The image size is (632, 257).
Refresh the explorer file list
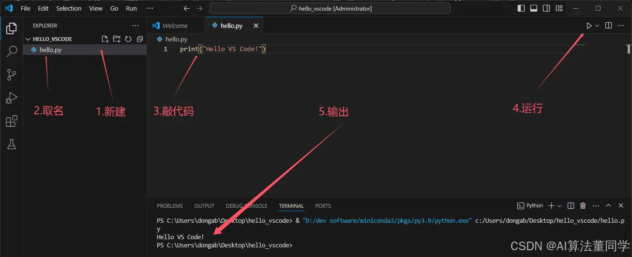[128, 39]
